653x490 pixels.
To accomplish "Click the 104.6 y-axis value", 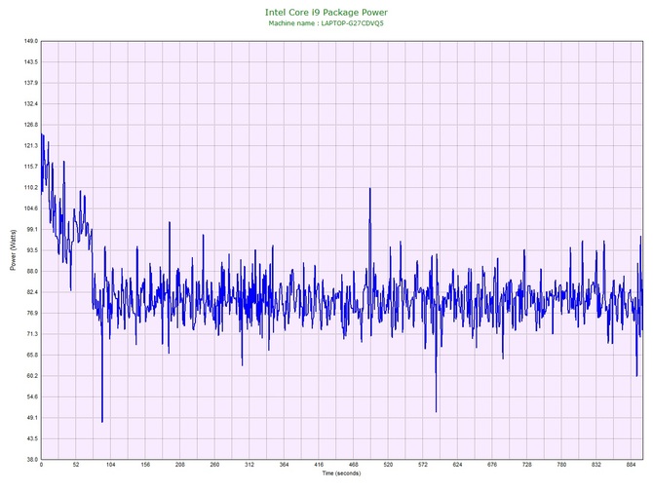I will 31,208.
